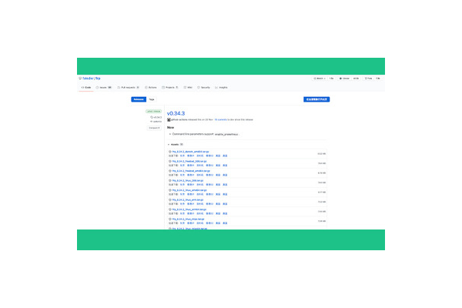Download the freebsd_386 tar.gz asset
The height and width of the screenshot is (308, 462).
[x=187, y=161]
